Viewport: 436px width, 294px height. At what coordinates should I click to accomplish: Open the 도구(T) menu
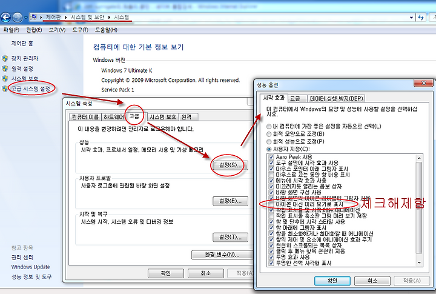tap(80, 30)
